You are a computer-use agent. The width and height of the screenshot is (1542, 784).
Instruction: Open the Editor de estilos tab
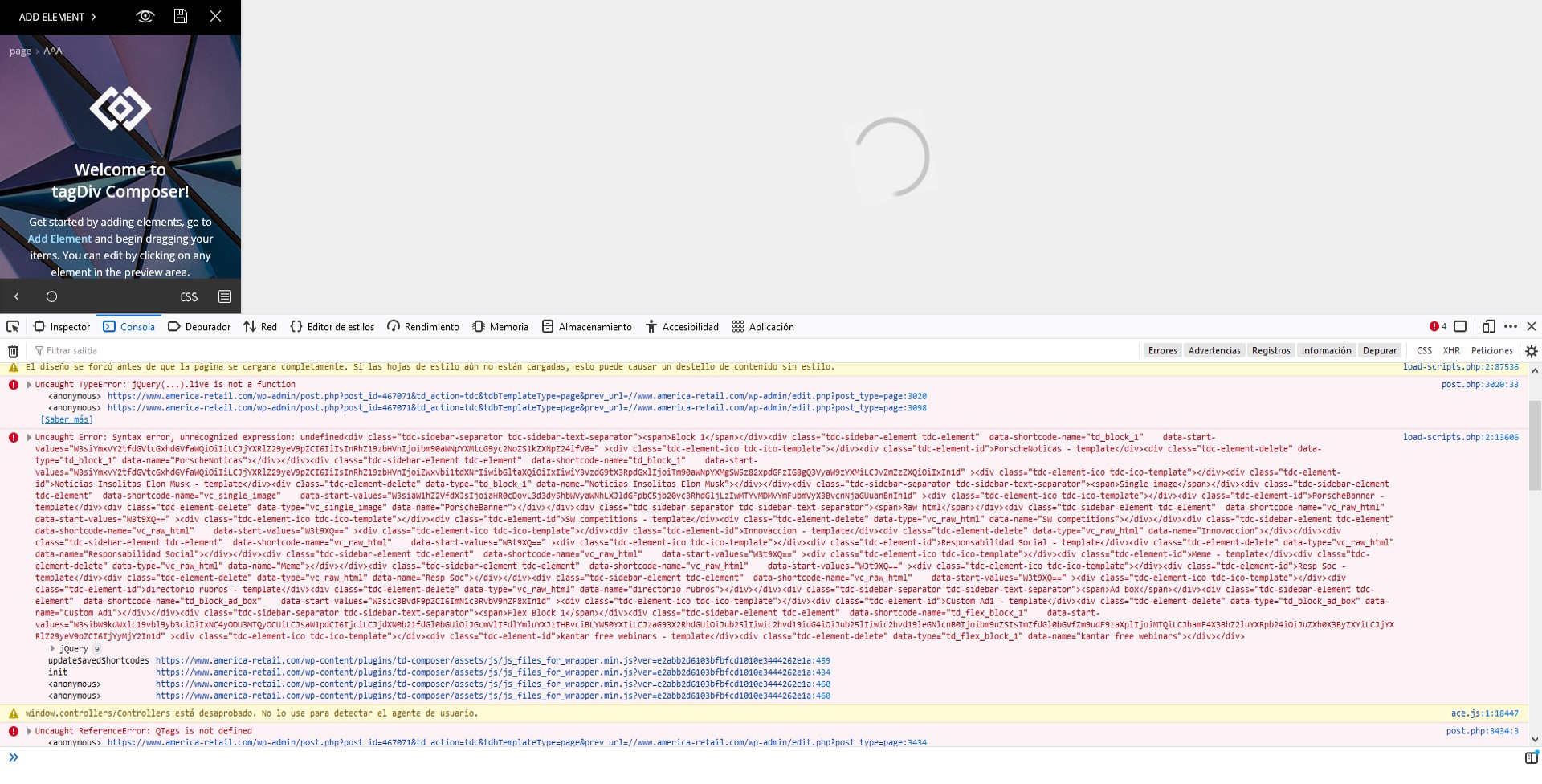click(332, 327)
